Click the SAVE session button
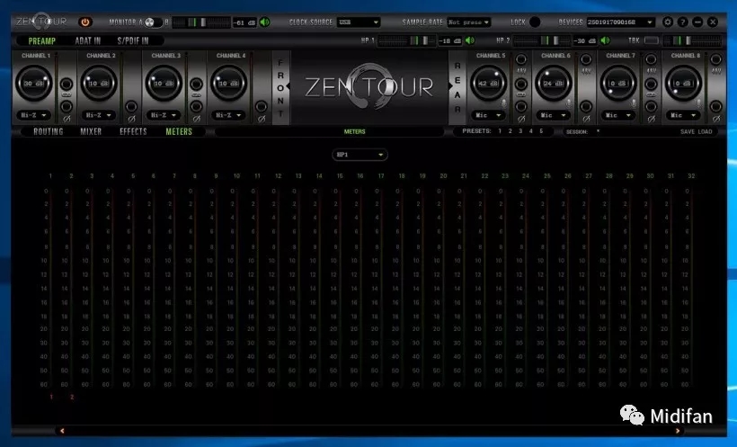The image size is (737, 447). click(x=688, y=131)
